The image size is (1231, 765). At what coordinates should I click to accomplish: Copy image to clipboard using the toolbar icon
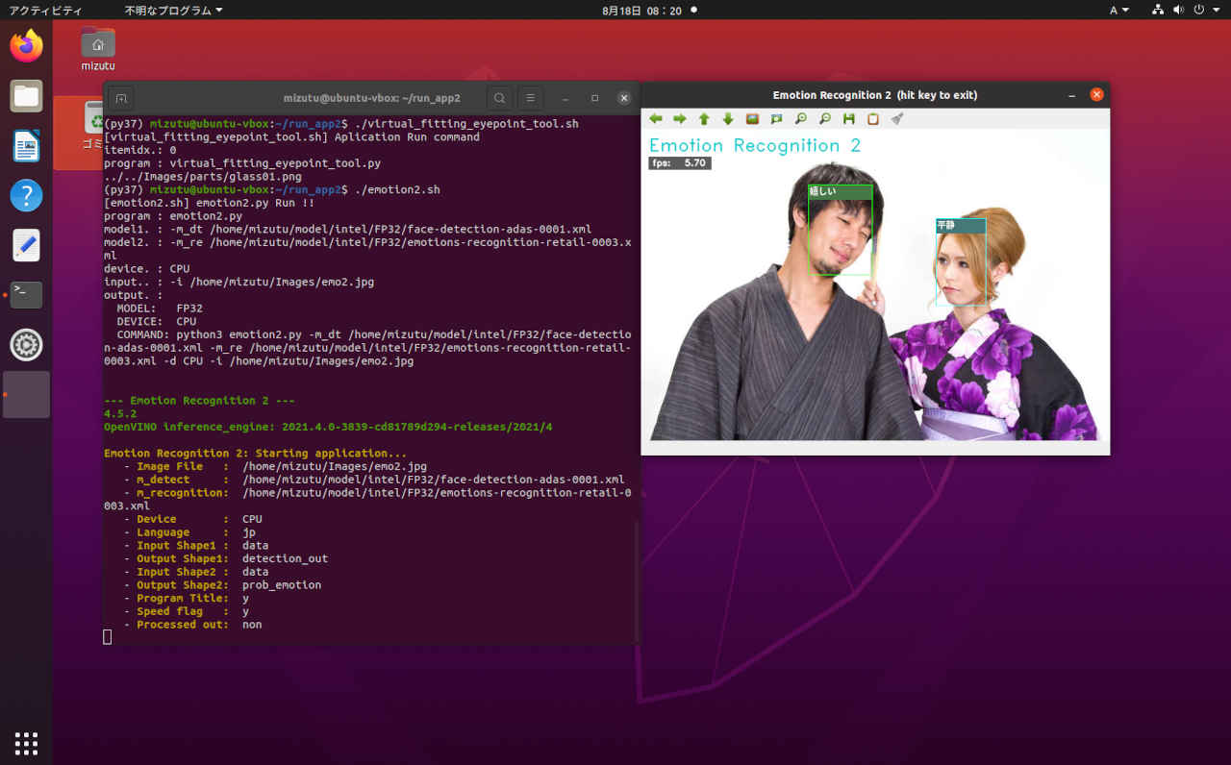tap(872, 119)
